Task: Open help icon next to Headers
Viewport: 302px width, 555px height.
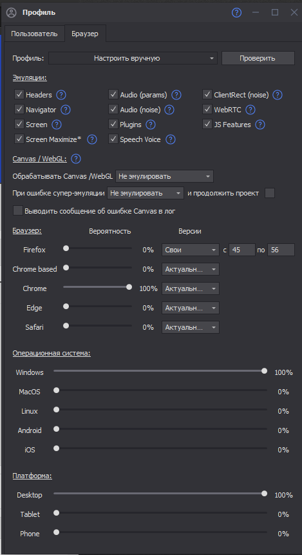Action: pos(61,95)
